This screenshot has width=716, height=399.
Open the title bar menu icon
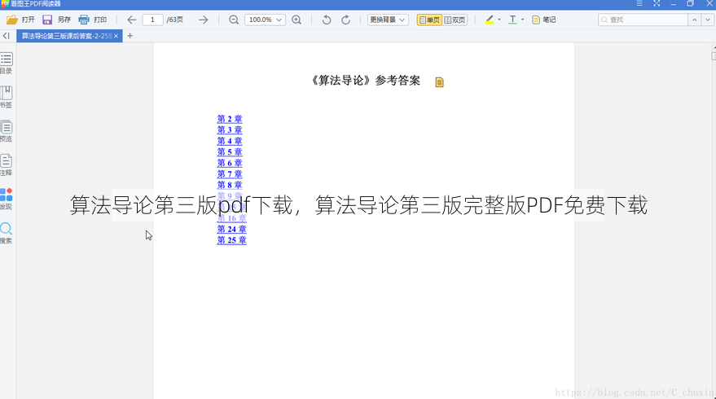coord(639,3)
